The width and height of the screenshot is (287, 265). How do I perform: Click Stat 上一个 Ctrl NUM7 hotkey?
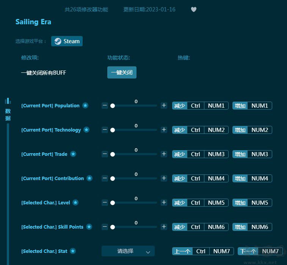(203, 251)
